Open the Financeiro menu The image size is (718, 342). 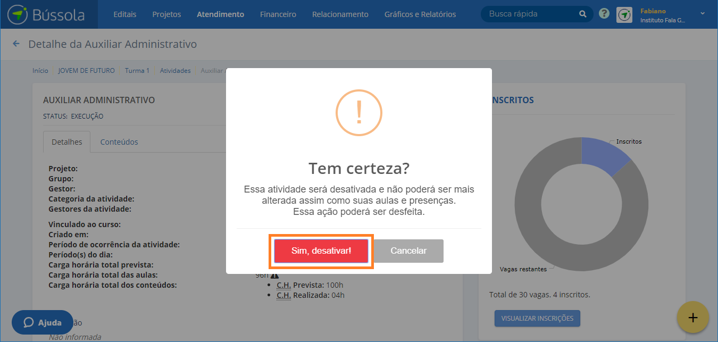tap(278, 14)
